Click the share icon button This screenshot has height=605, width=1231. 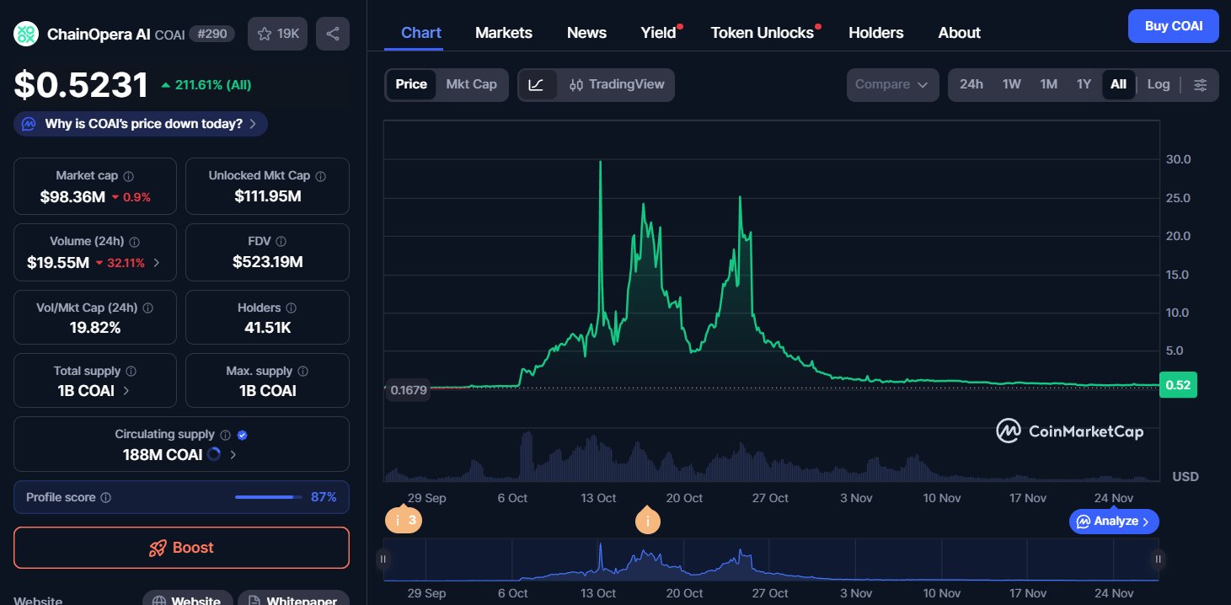[x=333, y=34]
